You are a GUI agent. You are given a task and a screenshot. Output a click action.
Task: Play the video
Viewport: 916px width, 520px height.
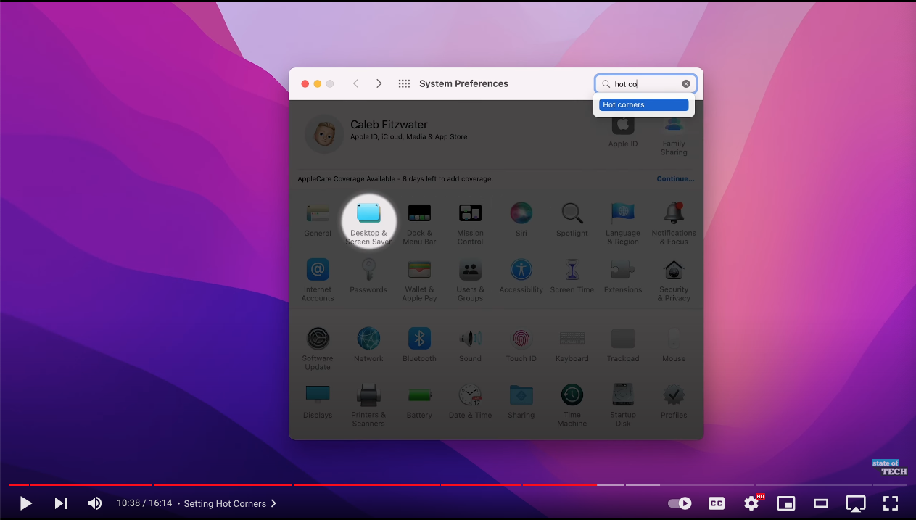coord(26,503)
